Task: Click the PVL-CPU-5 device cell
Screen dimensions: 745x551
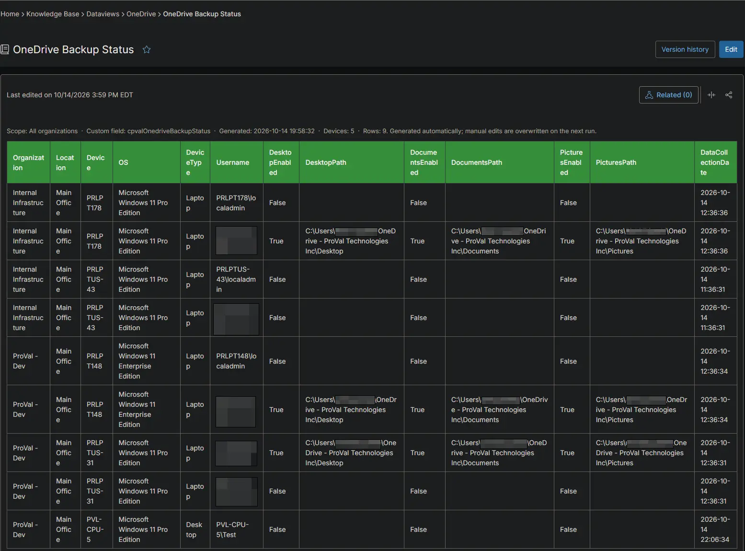Action: (97, 529)
